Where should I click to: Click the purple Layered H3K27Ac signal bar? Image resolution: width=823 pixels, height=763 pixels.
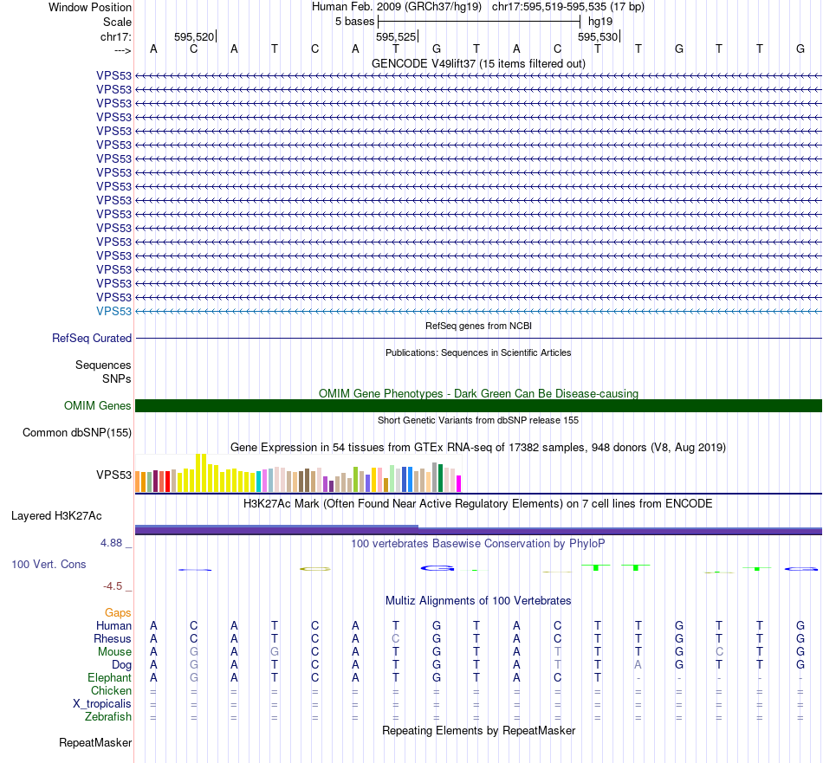coord(478,531)
